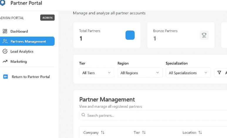The height and width of the screenshot is (138, 227).
Task: Open the All Specializations dropdown
Action: [188, 73]
